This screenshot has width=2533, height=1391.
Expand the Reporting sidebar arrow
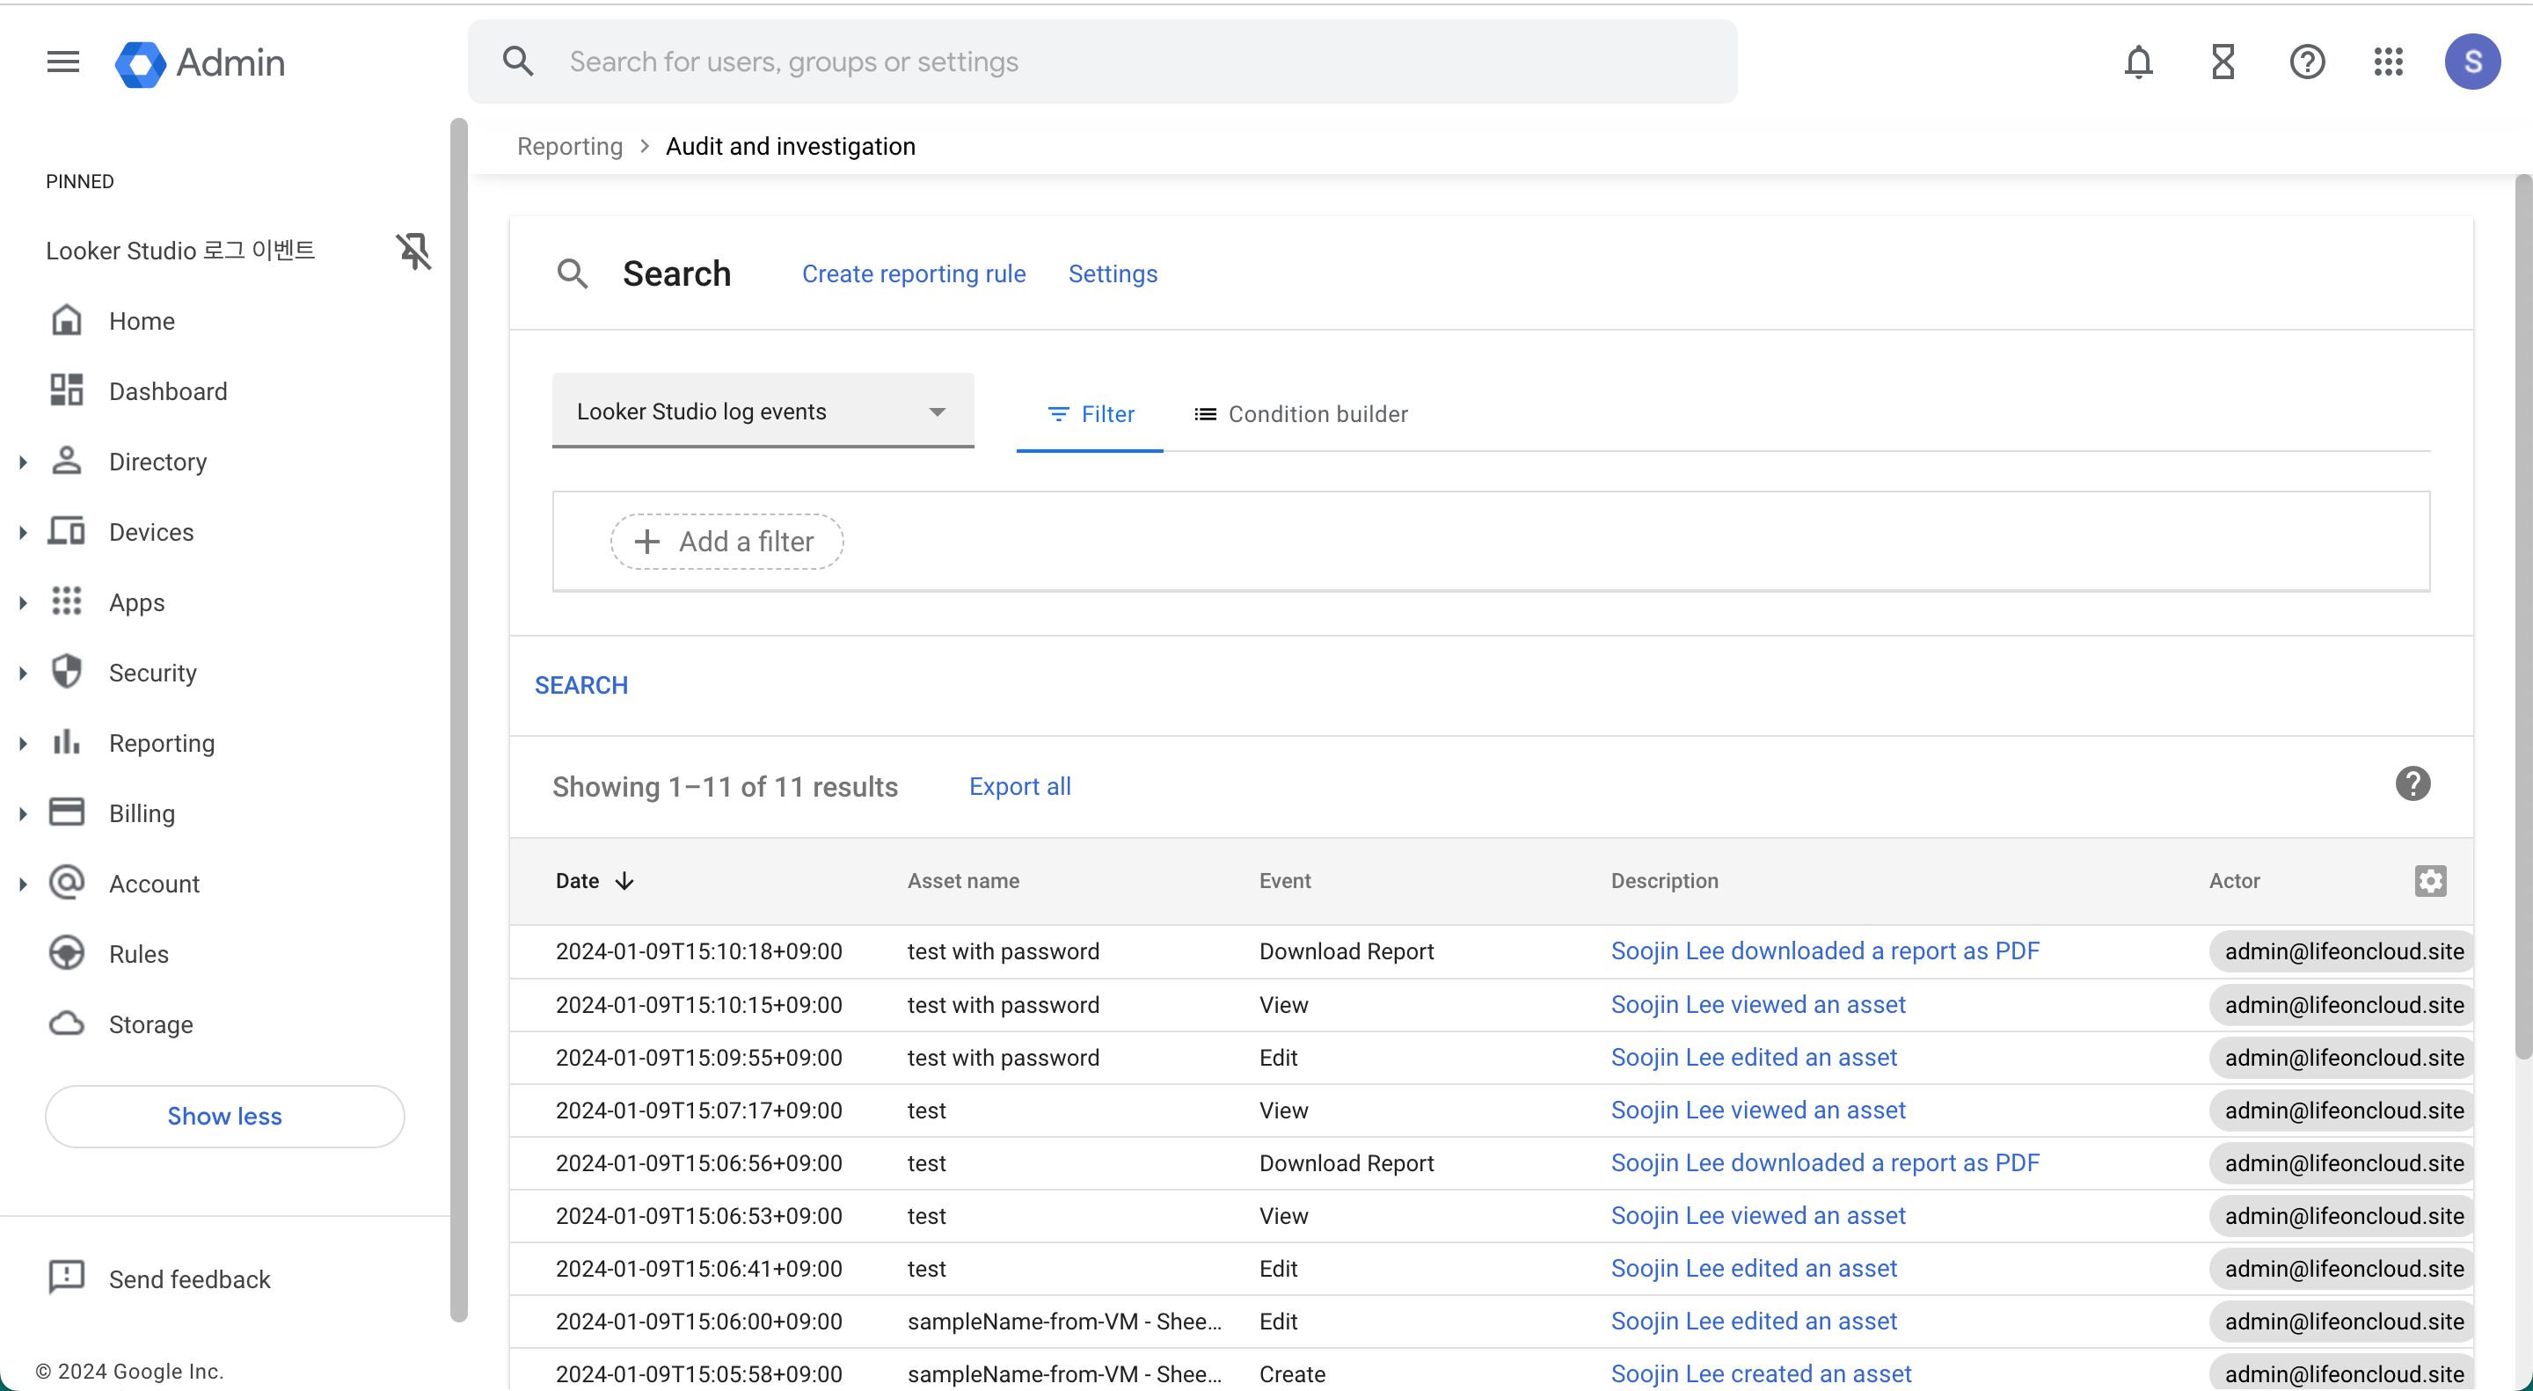coord(23,743)
